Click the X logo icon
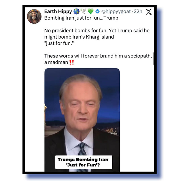Screen dimensions: 177x181 click(x=149, y=12)
